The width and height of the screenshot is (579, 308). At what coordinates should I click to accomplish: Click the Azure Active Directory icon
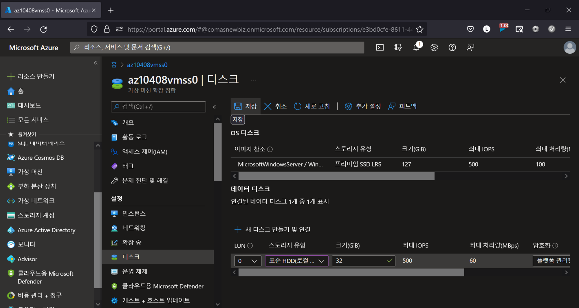point(11,230)
